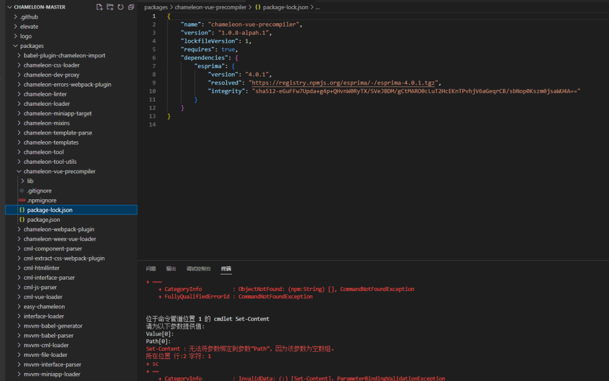Select the cml-component-parser folder
The width and height of the screenshot is (609, 381).
click(53, 248)
